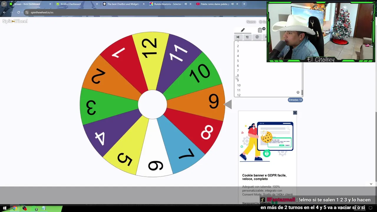Click entry line '11' in entries list
The image size is (377, 212).
point(239,90)
